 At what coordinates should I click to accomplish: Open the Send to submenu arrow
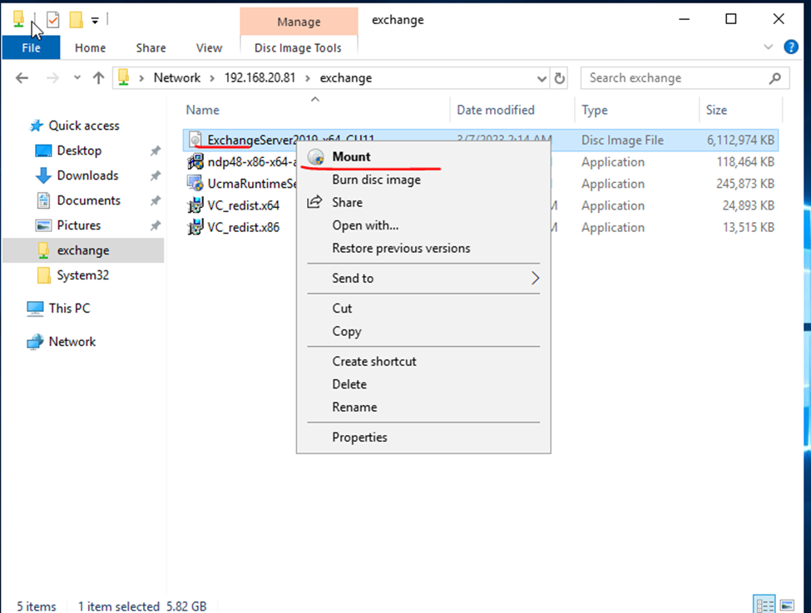pyautogui.click(x=535, y=279)
